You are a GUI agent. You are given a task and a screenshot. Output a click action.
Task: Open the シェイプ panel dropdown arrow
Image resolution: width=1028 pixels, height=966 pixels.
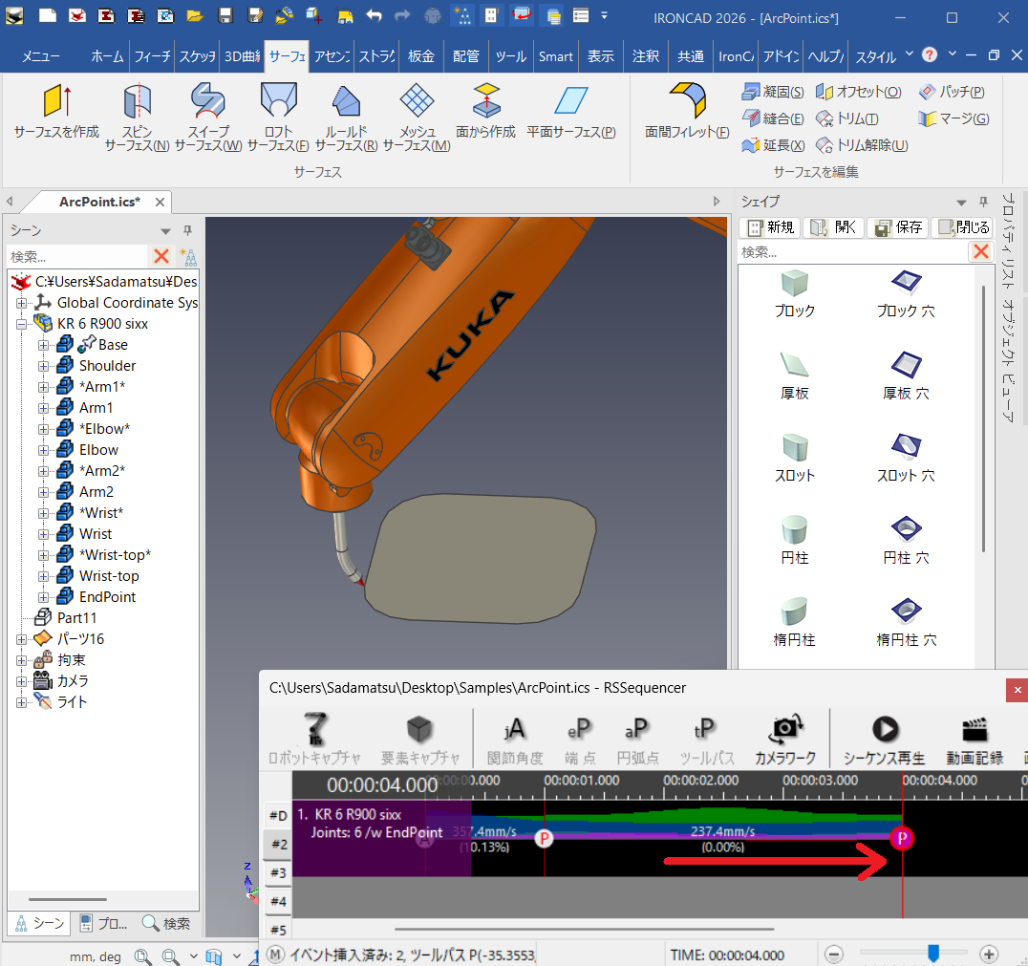pyautogui.click(x=961, y=202)
